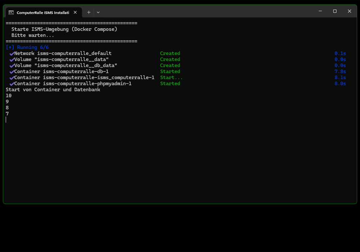Image resolution: width=360 pixels, height=252 pixels.
Task: Click the blue Running 6/6 status indicator
Action: point(27,47)
